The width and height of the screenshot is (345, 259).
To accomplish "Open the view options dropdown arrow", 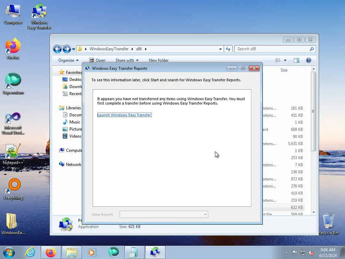I will pyautogui.click(x=285, y=60).
